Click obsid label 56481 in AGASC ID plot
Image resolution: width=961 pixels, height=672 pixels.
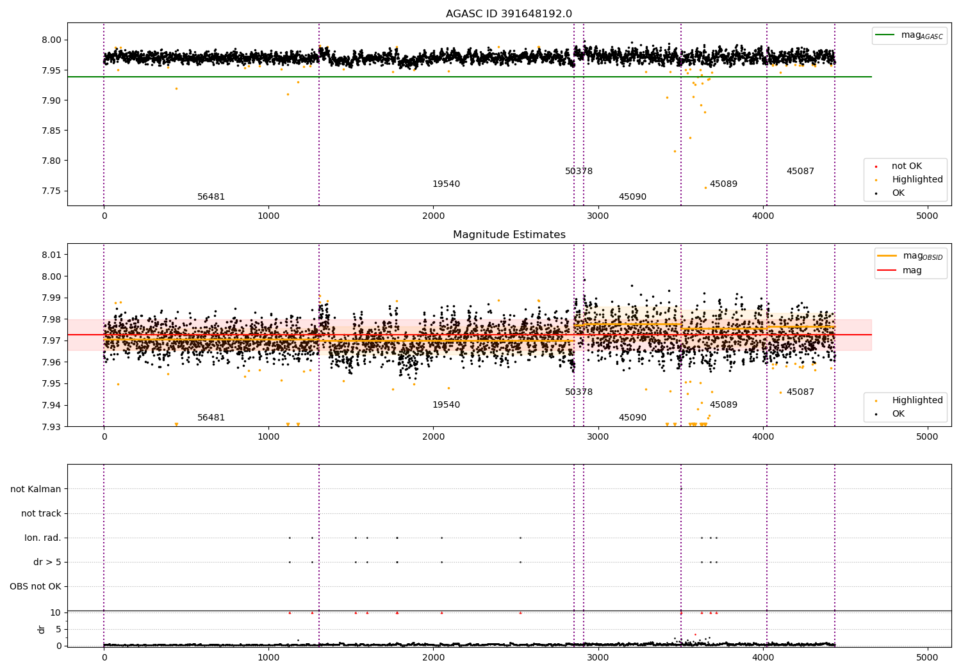pos(211,197)
